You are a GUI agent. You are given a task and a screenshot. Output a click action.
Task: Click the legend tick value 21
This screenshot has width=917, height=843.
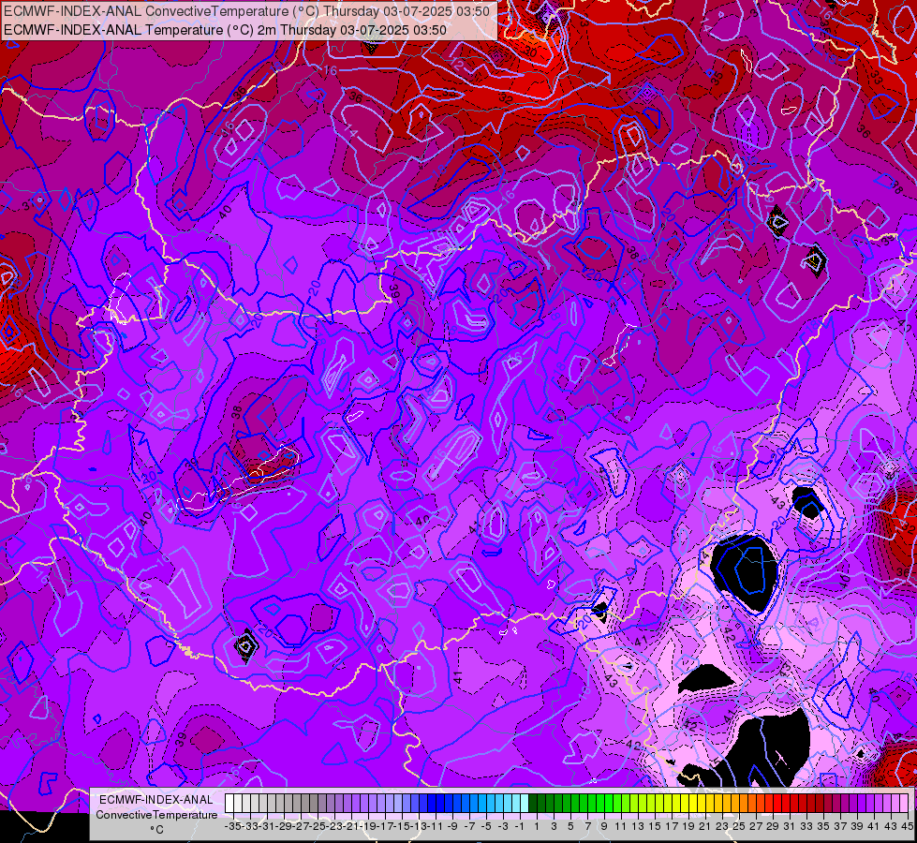click(x=704, y=826)
